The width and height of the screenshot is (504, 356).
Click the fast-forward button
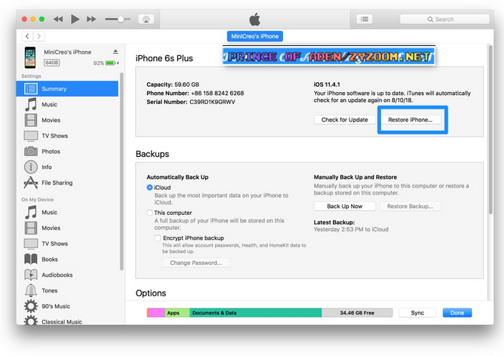[91, 20]
